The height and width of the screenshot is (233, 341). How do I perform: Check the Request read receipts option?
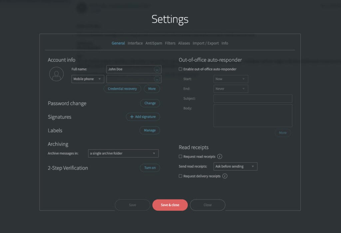pos(180,156)
